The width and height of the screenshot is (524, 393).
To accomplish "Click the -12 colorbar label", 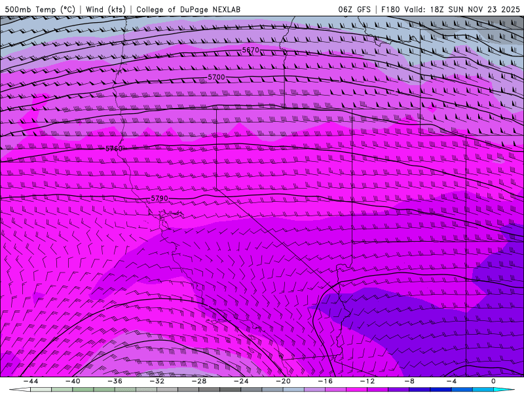I will pos(367,381).
